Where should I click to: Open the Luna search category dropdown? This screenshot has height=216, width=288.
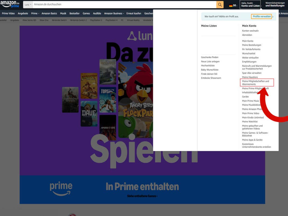click(27, 5)
